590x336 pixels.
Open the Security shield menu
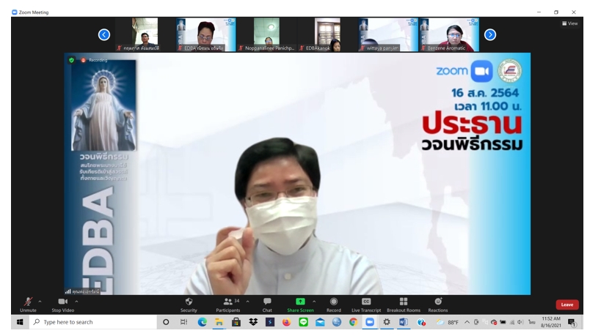189,305
